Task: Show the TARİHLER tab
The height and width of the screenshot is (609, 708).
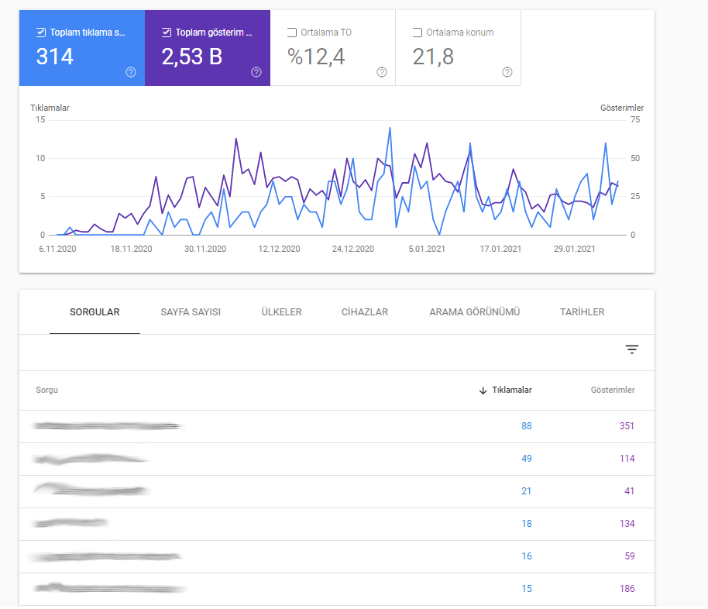Action: [582, 312]
